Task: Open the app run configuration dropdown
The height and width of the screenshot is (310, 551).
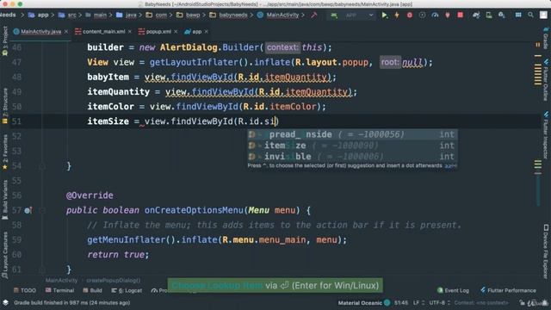Action: 352,15
